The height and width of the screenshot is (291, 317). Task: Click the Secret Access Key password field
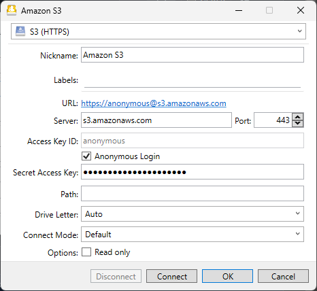pyautogui.click(x=193, y=172)
